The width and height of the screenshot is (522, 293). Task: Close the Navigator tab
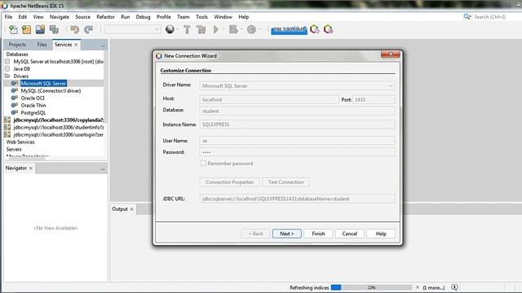coord(31,168)
